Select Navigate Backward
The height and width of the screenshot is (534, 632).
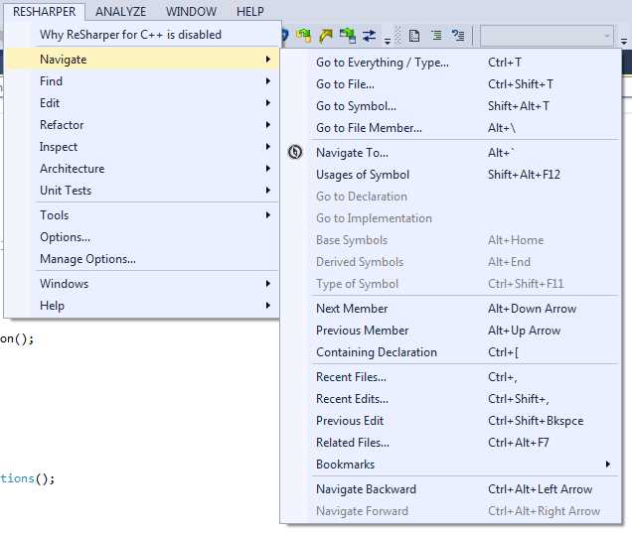(451, 489)
